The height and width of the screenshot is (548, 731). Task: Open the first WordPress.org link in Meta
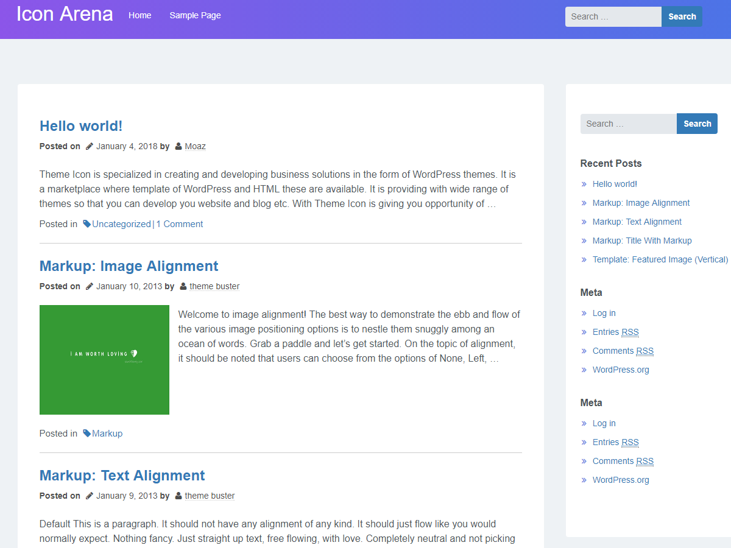(x=621, y=370)
